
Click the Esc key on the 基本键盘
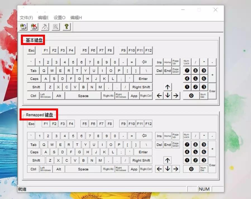coord(32,51)
